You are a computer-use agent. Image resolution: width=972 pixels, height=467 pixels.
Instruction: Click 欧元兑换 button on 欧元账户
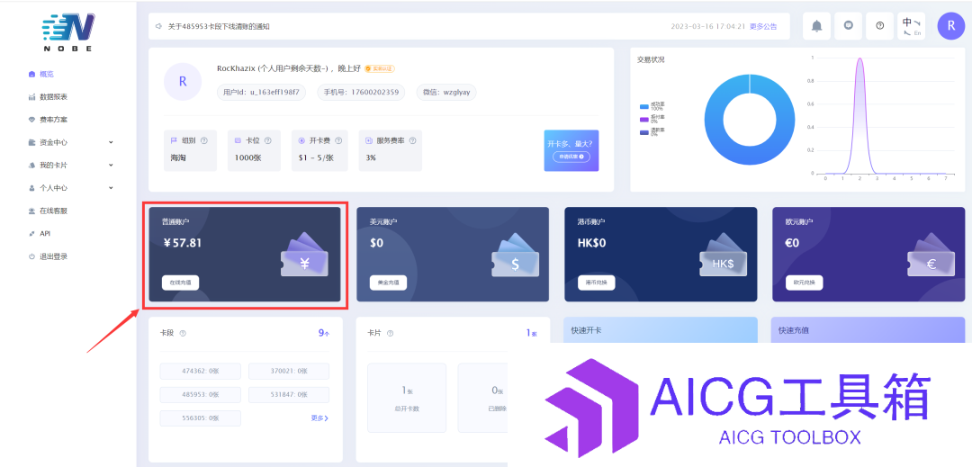tap(805, 283)
